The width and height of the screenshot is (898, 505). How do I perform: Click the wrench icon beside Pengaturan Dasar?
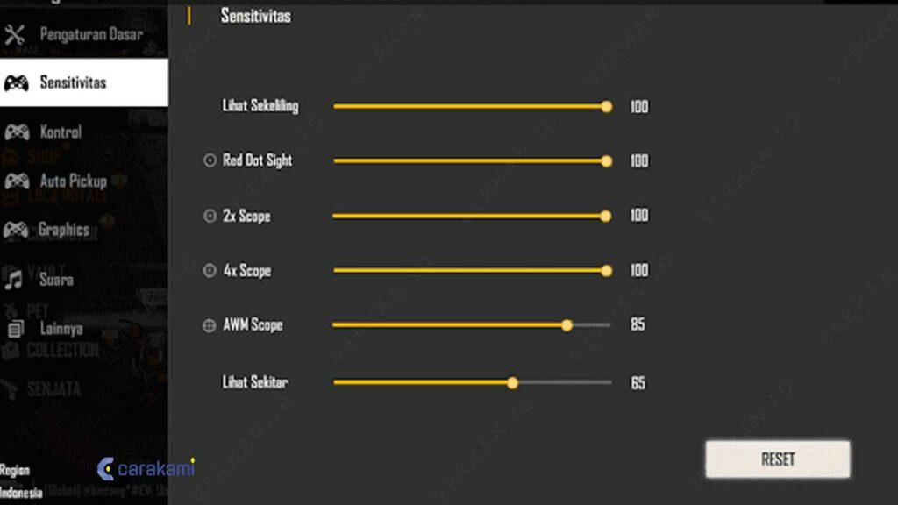tap(16, 35)
